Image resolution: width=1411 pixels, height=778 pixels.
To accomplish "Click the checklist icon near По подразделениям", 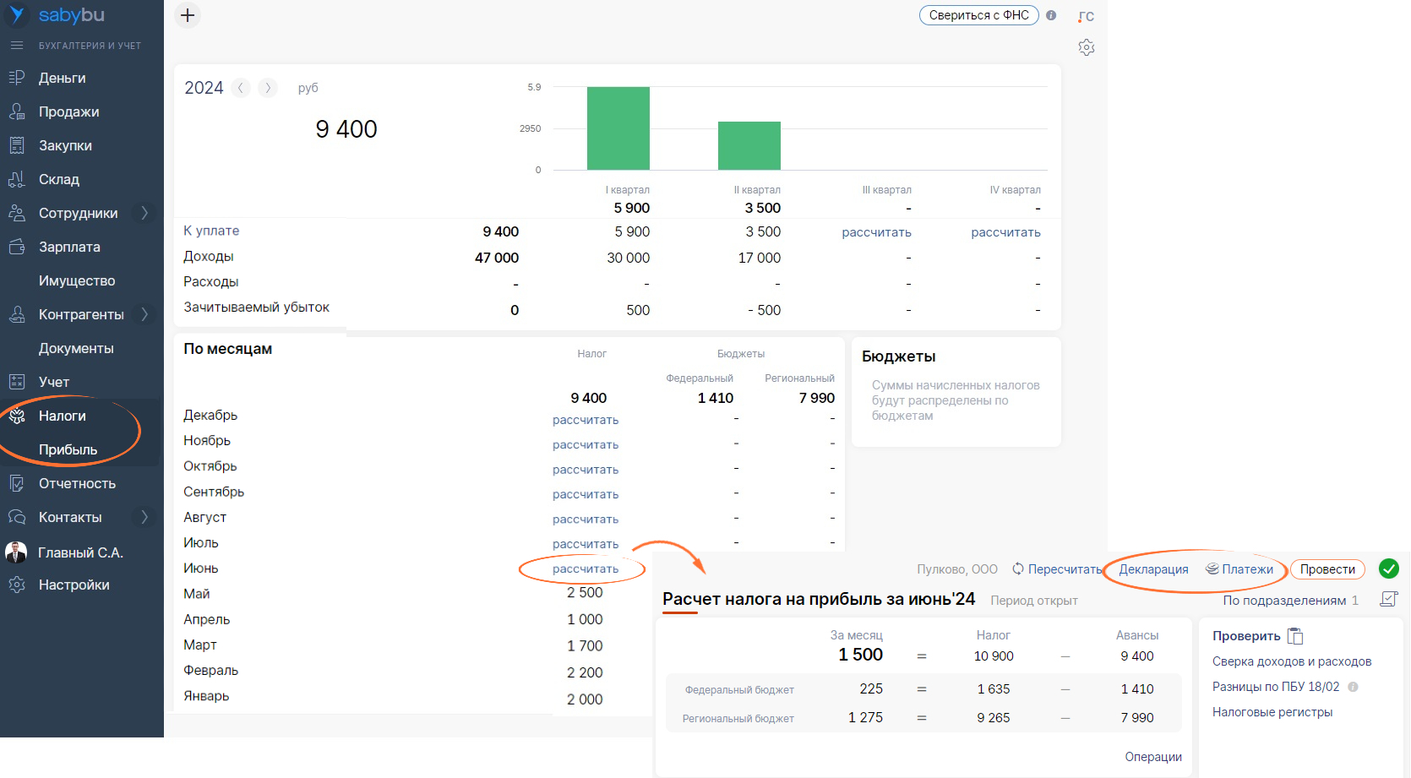I will click(x=1388, y=599).
